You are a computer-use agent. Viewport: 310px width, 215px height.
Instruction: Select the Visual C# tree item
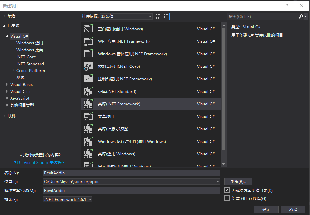(x=19, y=36)
